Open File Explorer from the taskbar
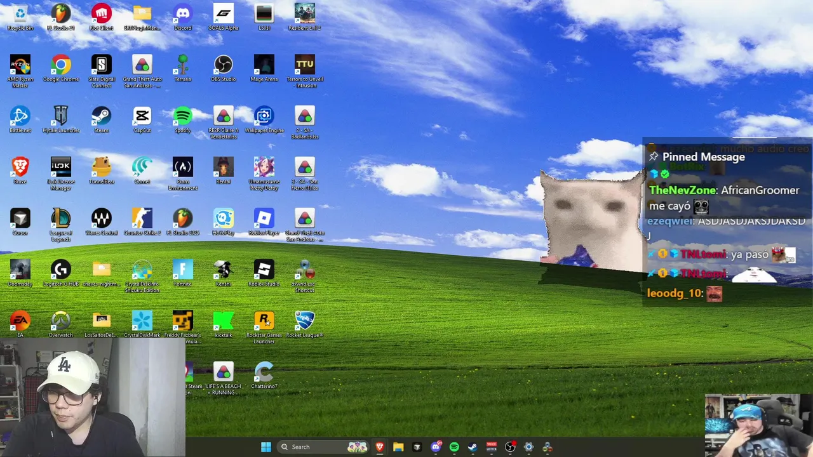This screenshot has height=457, width=813. coord(398,447)
